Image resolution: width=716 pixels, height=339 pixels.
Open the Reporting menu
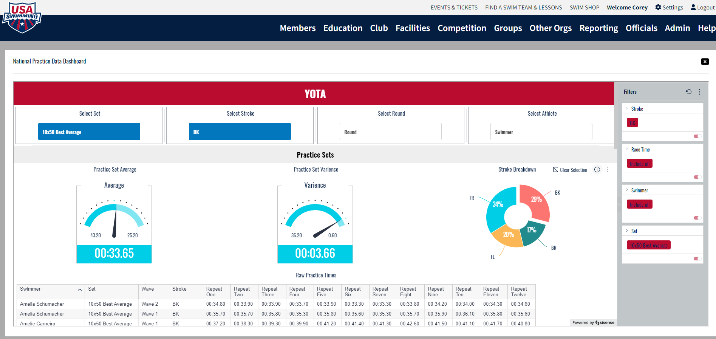coord(598,28)
